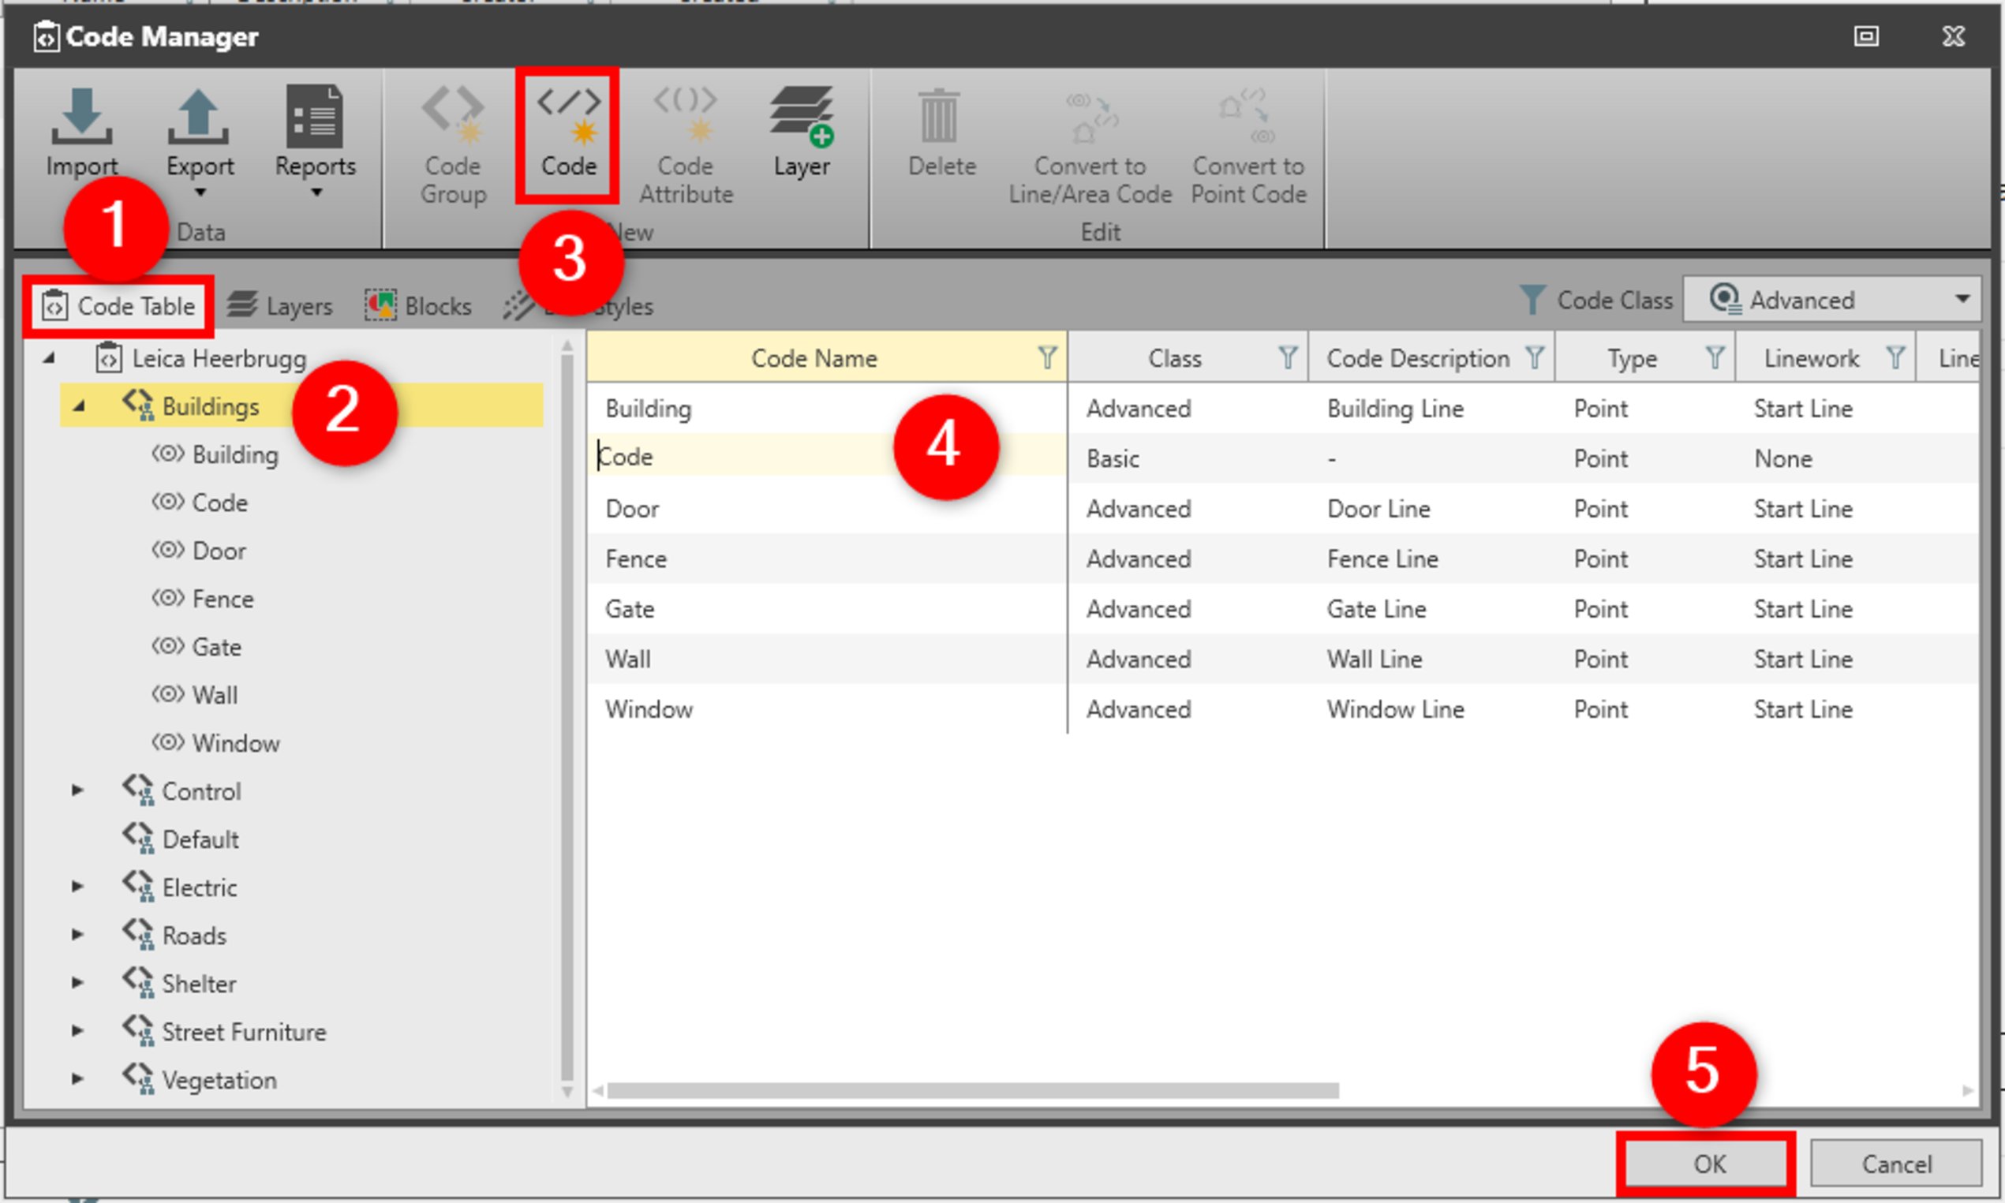
Task: Filter the Class column
Action: click(1288, 357)
